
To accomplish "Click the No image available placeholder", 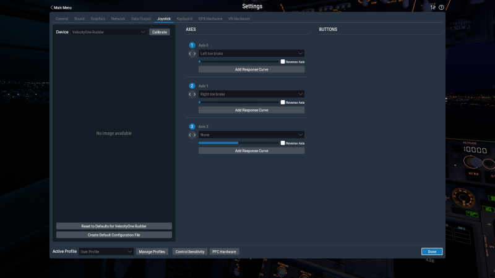I will point(114,133).
